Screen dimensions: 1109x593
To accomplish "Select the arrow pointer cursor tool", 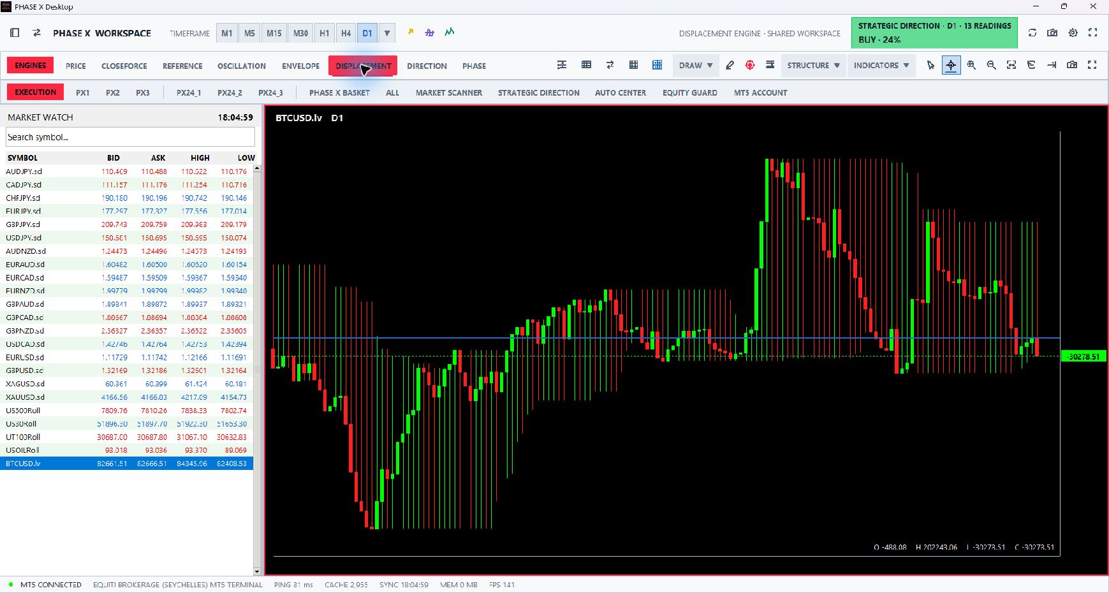I will click(930, 65).
